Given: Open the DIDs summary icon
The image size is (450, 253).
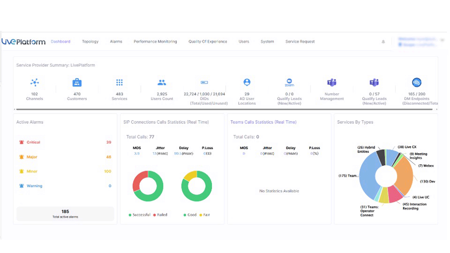Looking at the screenshot, I should click(204, 82).
